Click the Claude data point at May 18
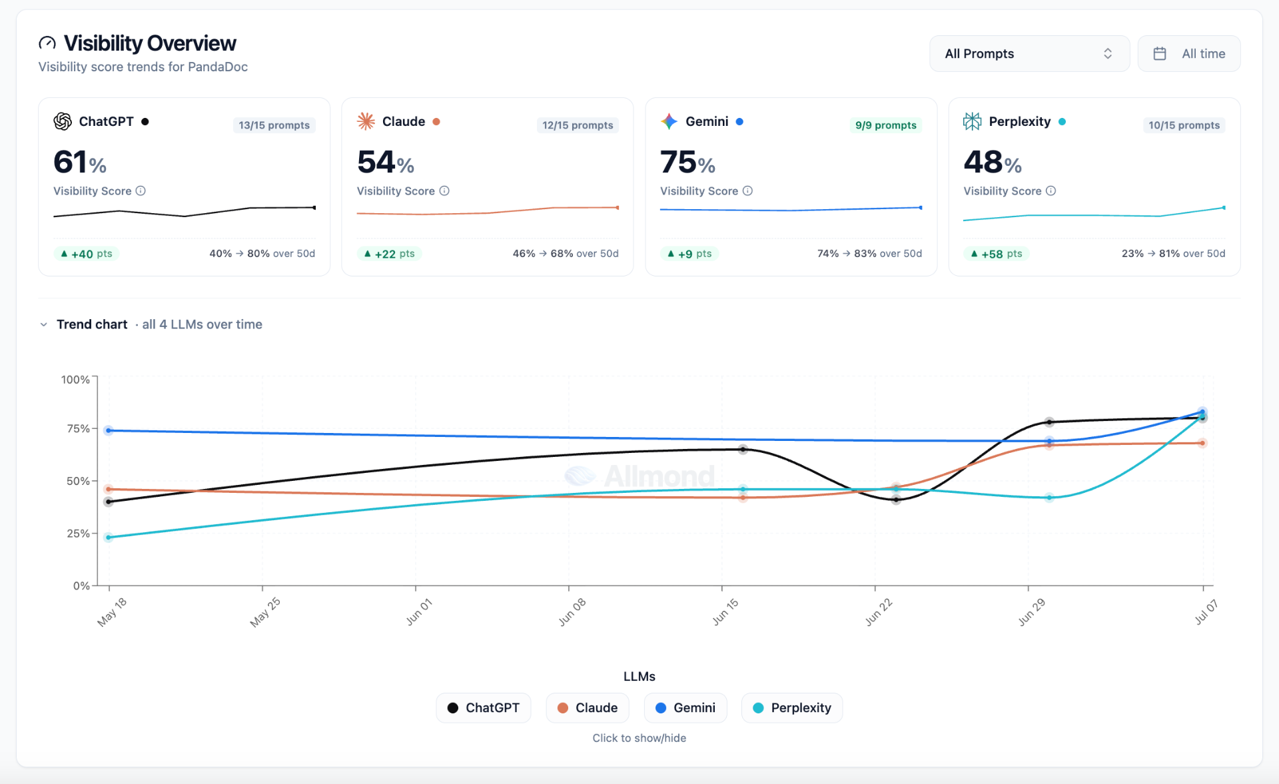The height and width of the screenshot is (784, 1279). pos(109,489)
